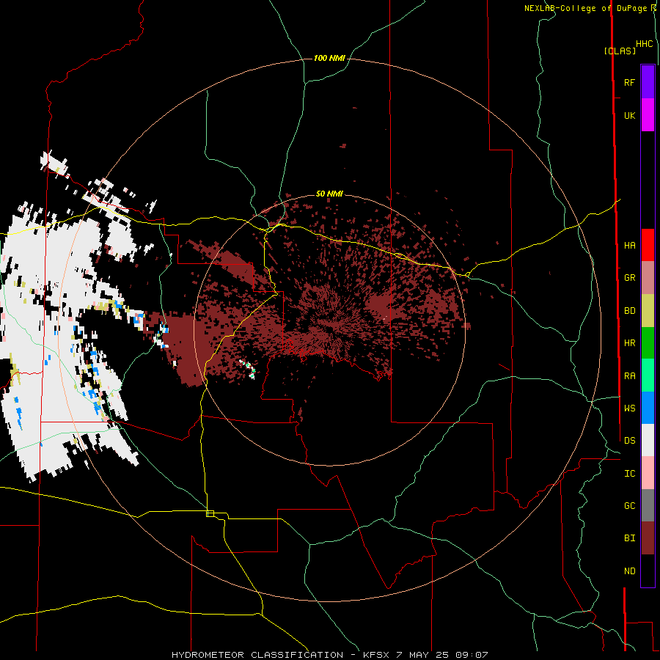Pick the white DS legend swatch
This screenshot has height=660, width=660.
pos(648,440)
